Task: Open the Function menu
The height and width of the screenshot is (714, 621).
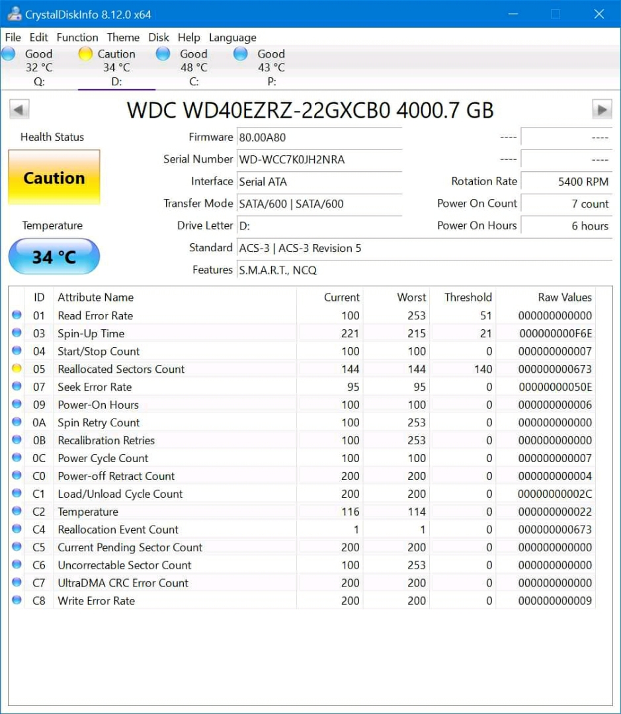Action: coord(77,37)
